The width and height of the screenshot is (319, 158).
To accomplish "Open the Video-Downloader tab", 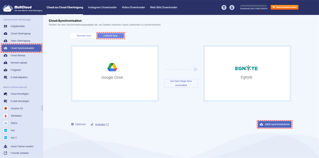I will point(133,7).
